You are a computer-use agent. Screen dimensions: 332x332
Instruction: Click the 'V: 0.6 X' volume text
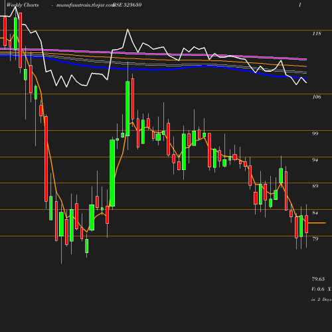(x=321, y=289)
